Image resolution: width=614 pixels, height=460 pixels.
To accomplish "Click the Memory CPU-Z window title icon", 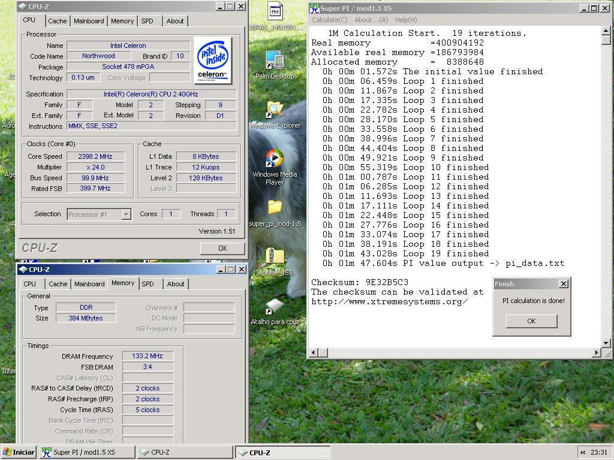I will (23, 270).
